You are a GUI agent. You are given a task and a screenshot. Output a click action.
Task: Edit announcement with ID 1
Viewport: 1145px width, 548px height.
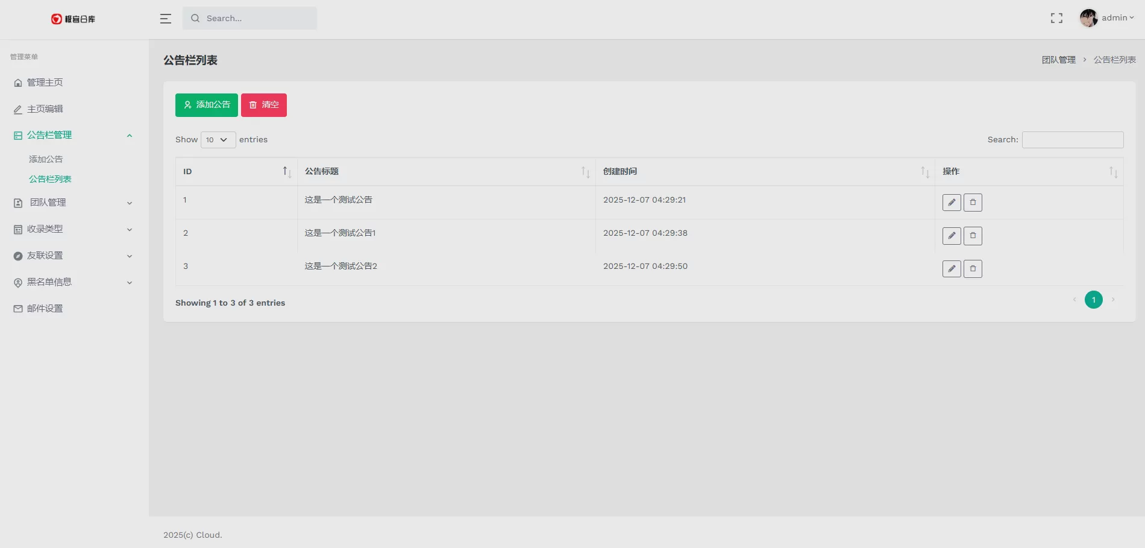(x=952, y=203)
